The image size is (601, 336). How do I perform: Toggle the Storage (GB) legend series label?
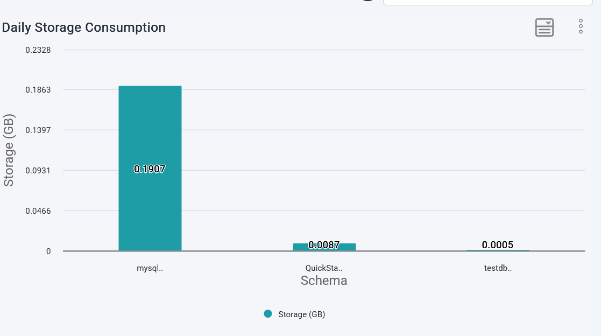pyautogui.click(x=301, y=314)
